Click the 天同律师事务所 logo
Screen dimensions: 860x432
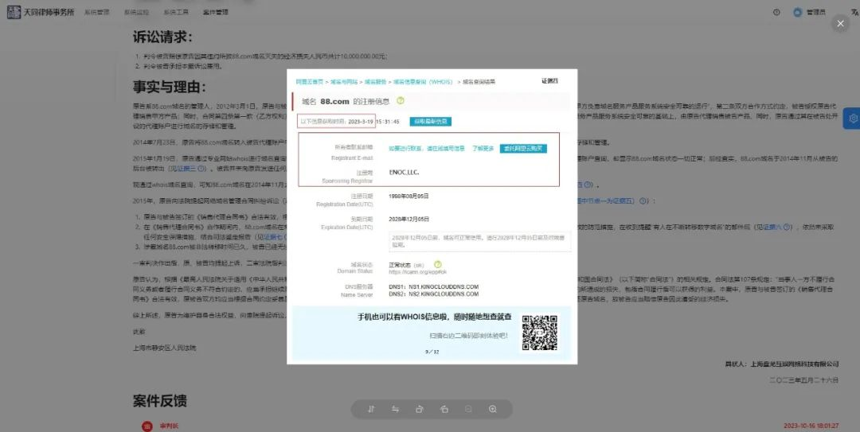pyautogui.click(x=41, y=12)
